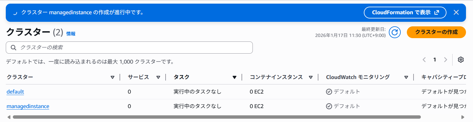Focus the クラスターの検索 search field
Viewport: 473px width, 122px height.
(x=134, y=48)
